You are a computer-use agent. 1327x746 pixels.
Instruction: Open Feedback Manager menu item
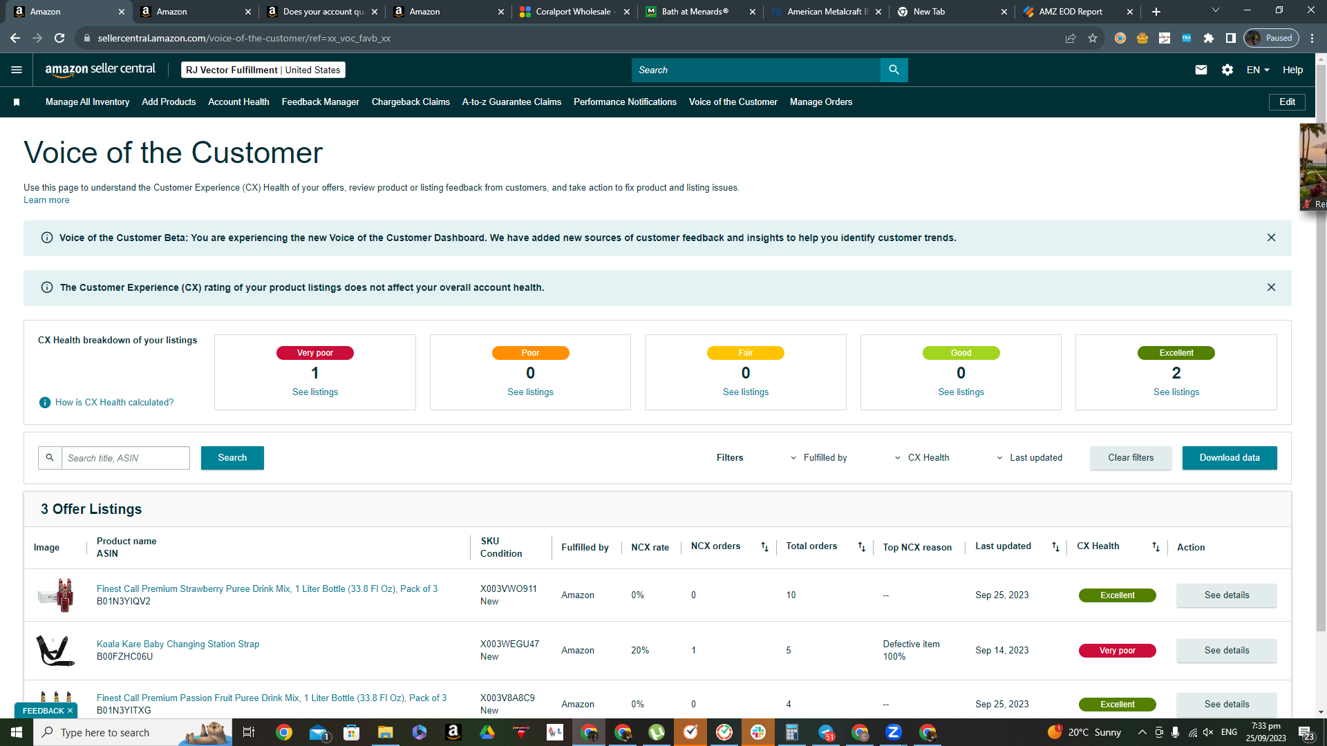tap(321, 102)
